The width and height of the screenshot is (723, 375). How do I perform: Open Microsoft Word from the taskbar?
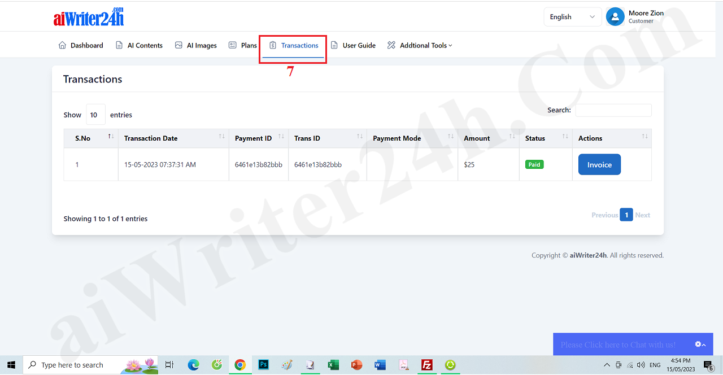click(x=380, y=365)
